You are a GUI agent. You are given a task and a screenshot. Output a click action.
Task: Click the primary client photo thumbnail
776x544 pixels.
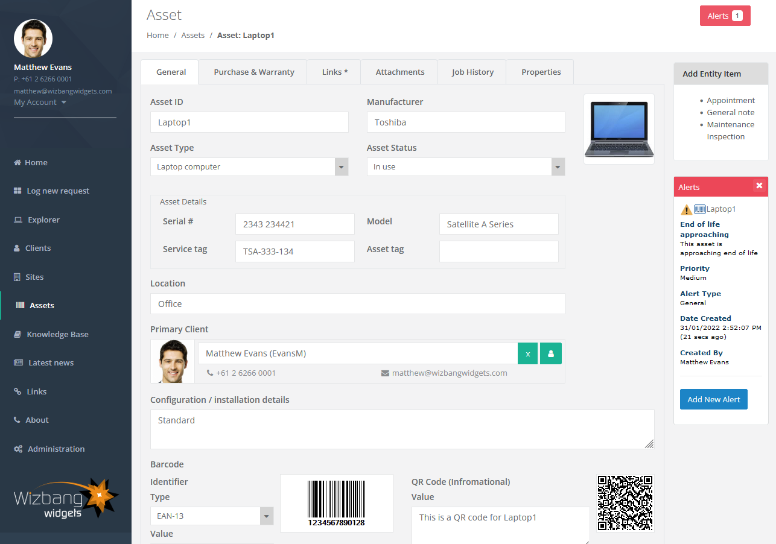(173, 361)
